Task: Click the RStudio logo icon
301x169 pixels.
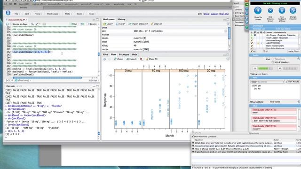Action: [8, 13]
